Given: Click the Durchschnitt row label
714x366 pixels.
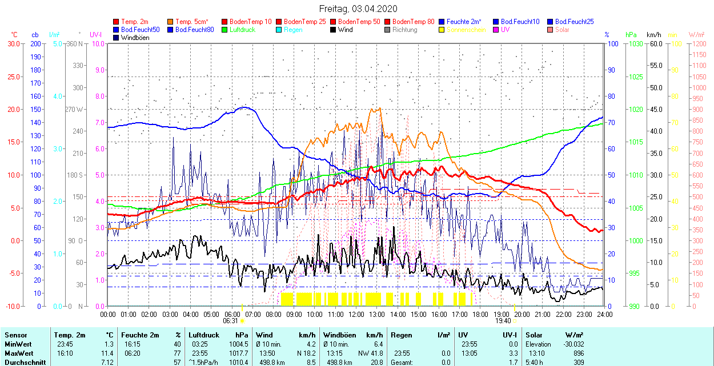Looking at the screenshot, I should (23, 362).
